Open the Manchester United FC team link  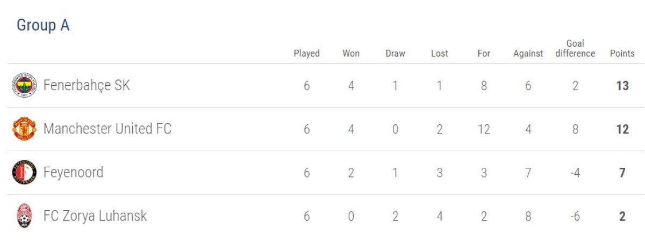click(107, 129)
